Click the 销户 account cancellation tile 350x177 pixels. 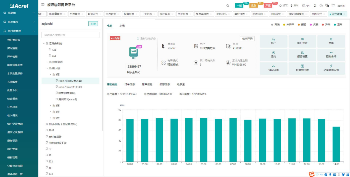273,41
